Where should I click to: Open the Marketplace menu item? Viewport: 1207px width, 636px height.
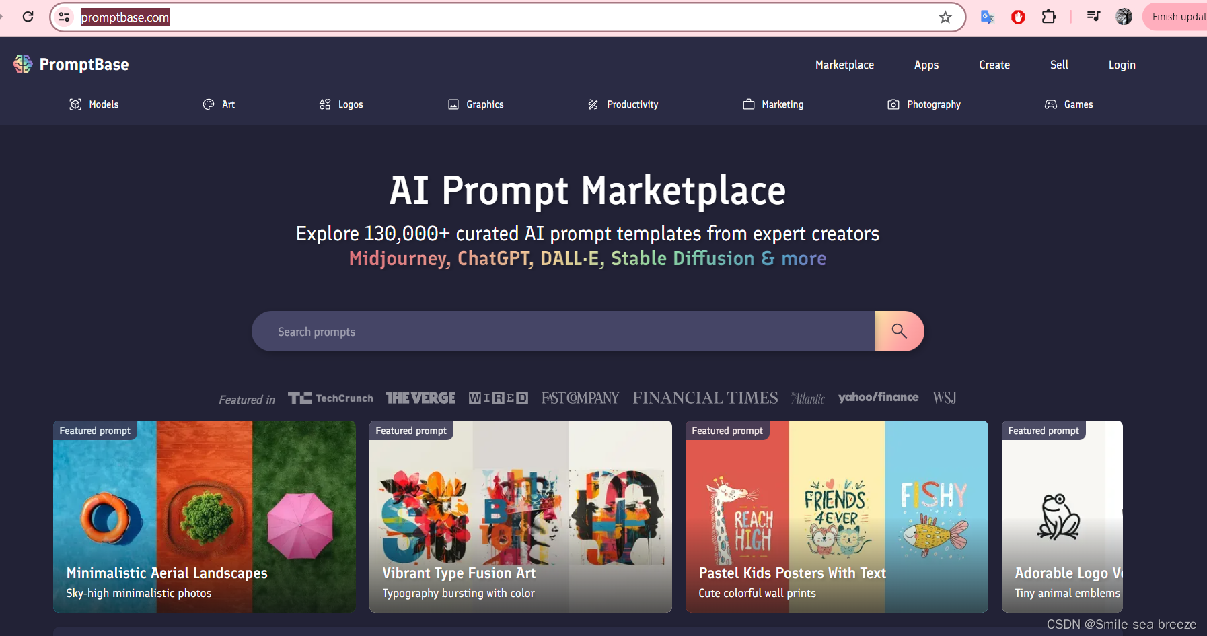click(x=844, y=65)
